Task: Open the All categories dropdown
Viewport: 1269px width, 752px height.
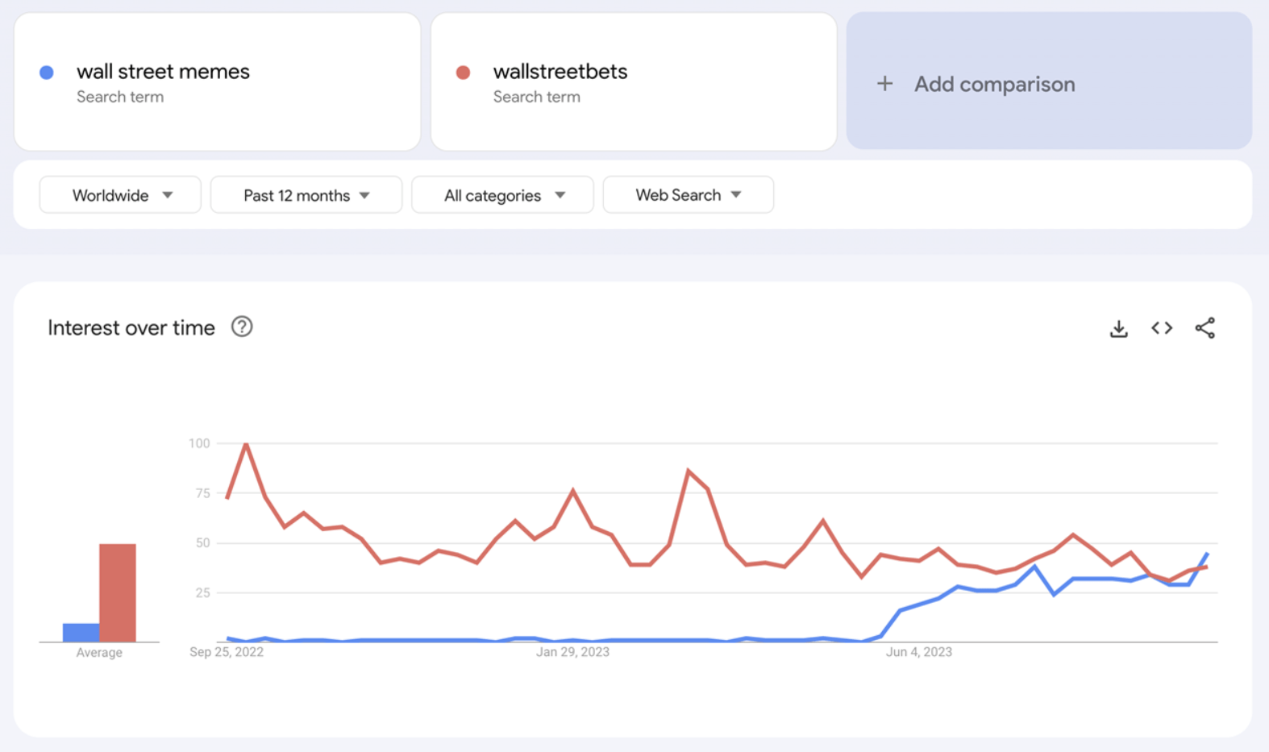Action: coord(502,195)
